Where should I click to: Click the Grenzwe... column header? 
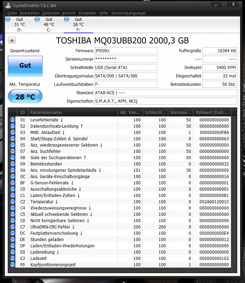click(x=181, y=112)
